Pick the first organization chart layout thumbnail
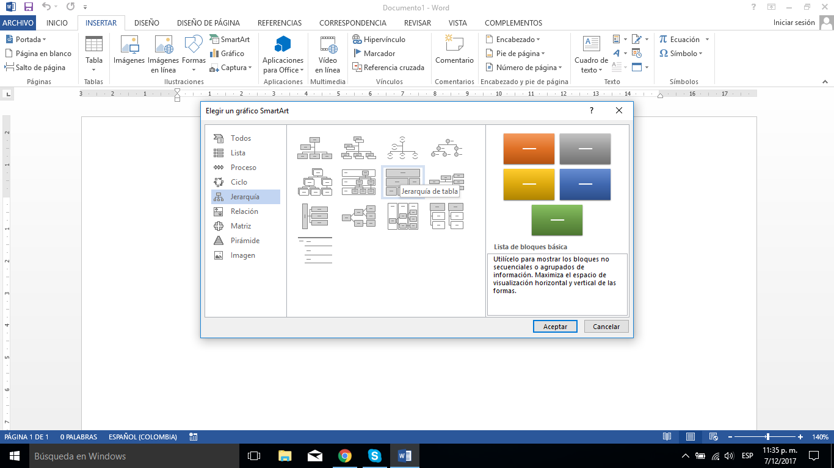The height and width of the screenshot is (468, 834). point(315,147)
